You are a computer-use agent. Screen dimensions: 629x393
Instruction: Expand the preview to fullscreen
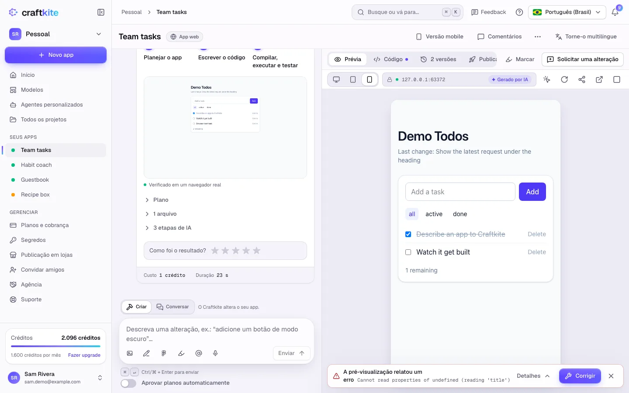[617, 79]
